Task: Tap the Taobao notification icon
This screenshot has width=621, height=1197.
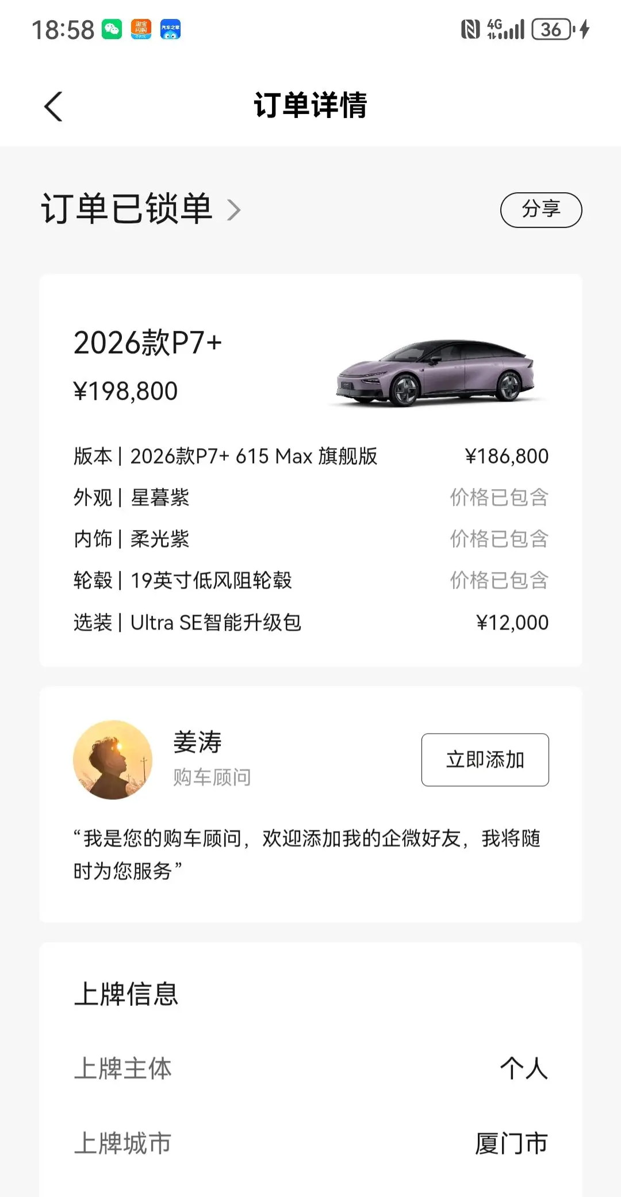Action: [x=141, y=29]
